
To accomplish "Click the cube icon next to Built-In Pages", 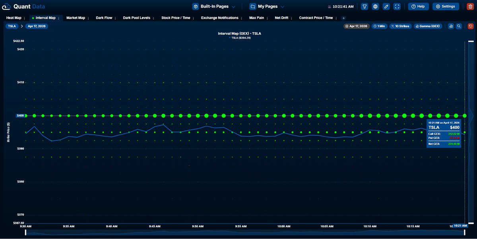I will tap(196, 6).
